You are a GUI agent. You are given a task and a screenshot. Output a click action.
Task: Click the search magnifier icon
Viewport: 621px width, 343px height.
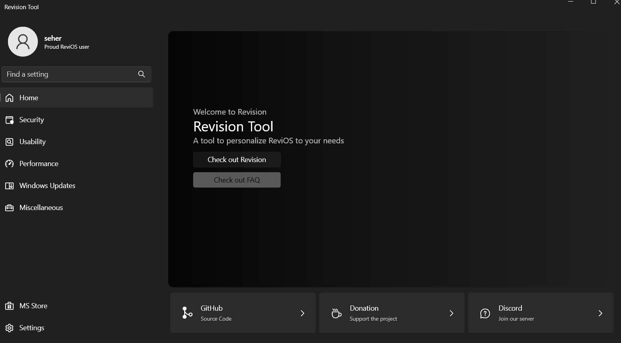coord(141,74)
